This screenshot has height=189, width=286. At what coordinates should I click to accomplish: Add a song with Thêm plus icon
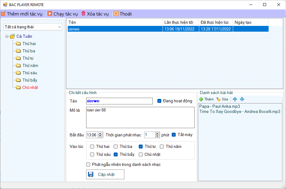(201, 99)
